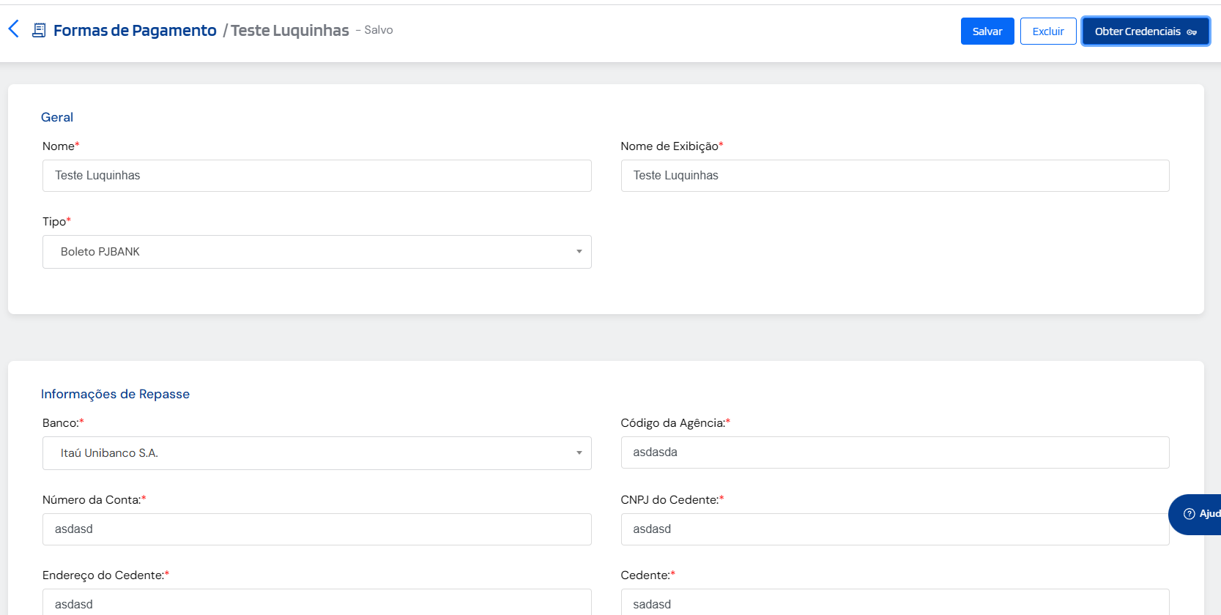Open the Banco dropdown showing Itaú Unibanco
The height and width of the screenshot is (615, 1221).
(x=316, y=453)
